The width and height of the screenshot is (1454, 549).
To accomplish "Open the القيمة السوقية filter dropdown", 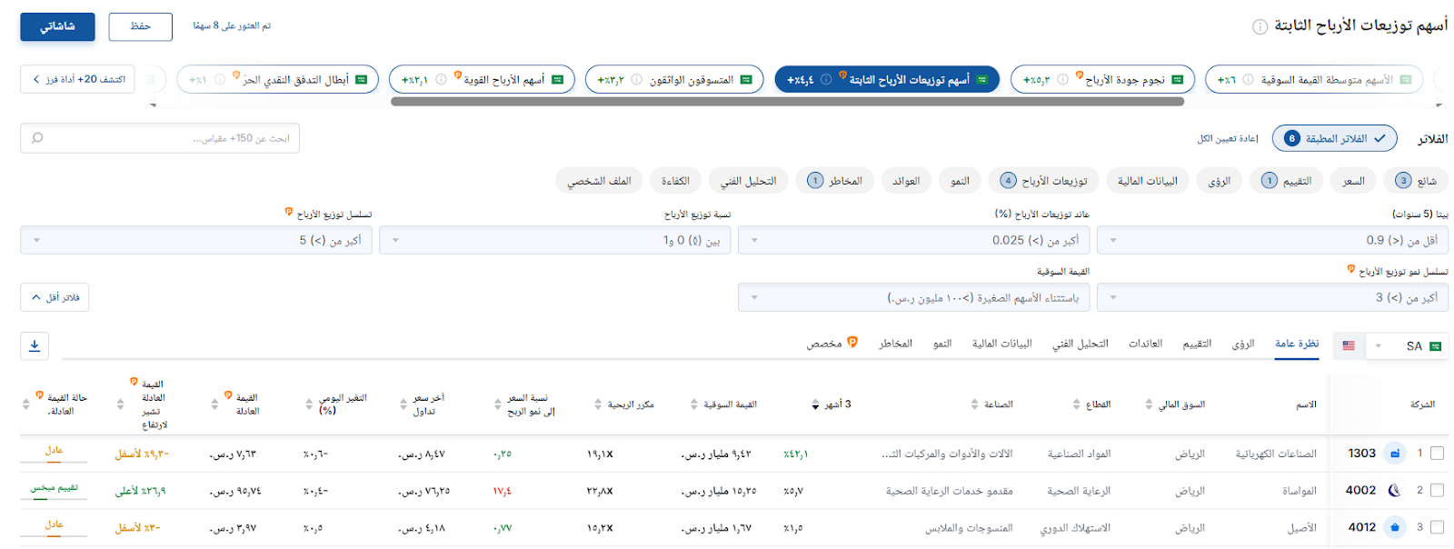I will (x=913, y=297).
